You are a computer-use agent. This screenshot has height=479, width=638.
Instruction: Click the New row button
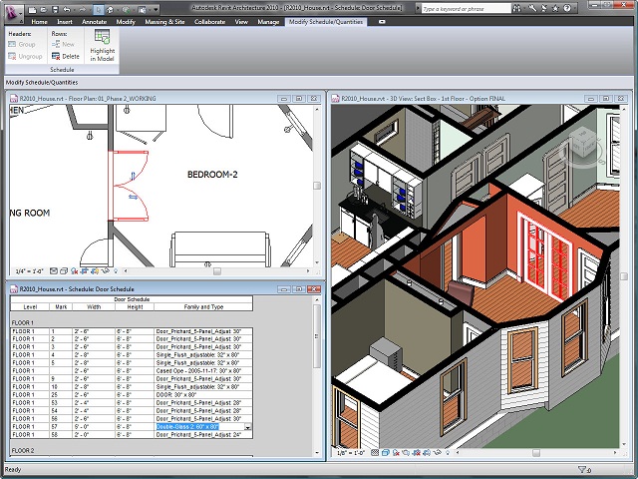tap(63, 44)
